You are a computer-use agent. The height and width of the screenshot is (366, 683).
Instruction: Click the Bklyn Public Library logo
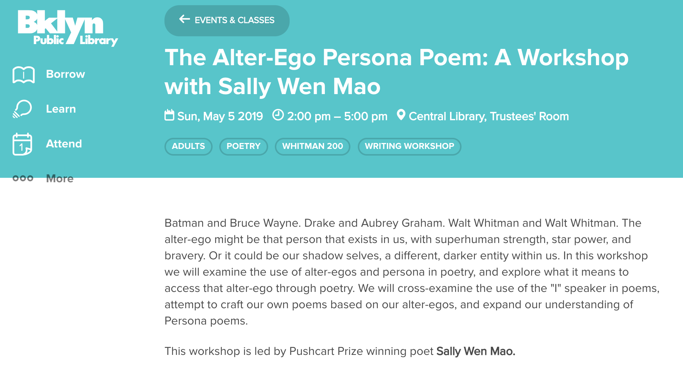point(68,28)
